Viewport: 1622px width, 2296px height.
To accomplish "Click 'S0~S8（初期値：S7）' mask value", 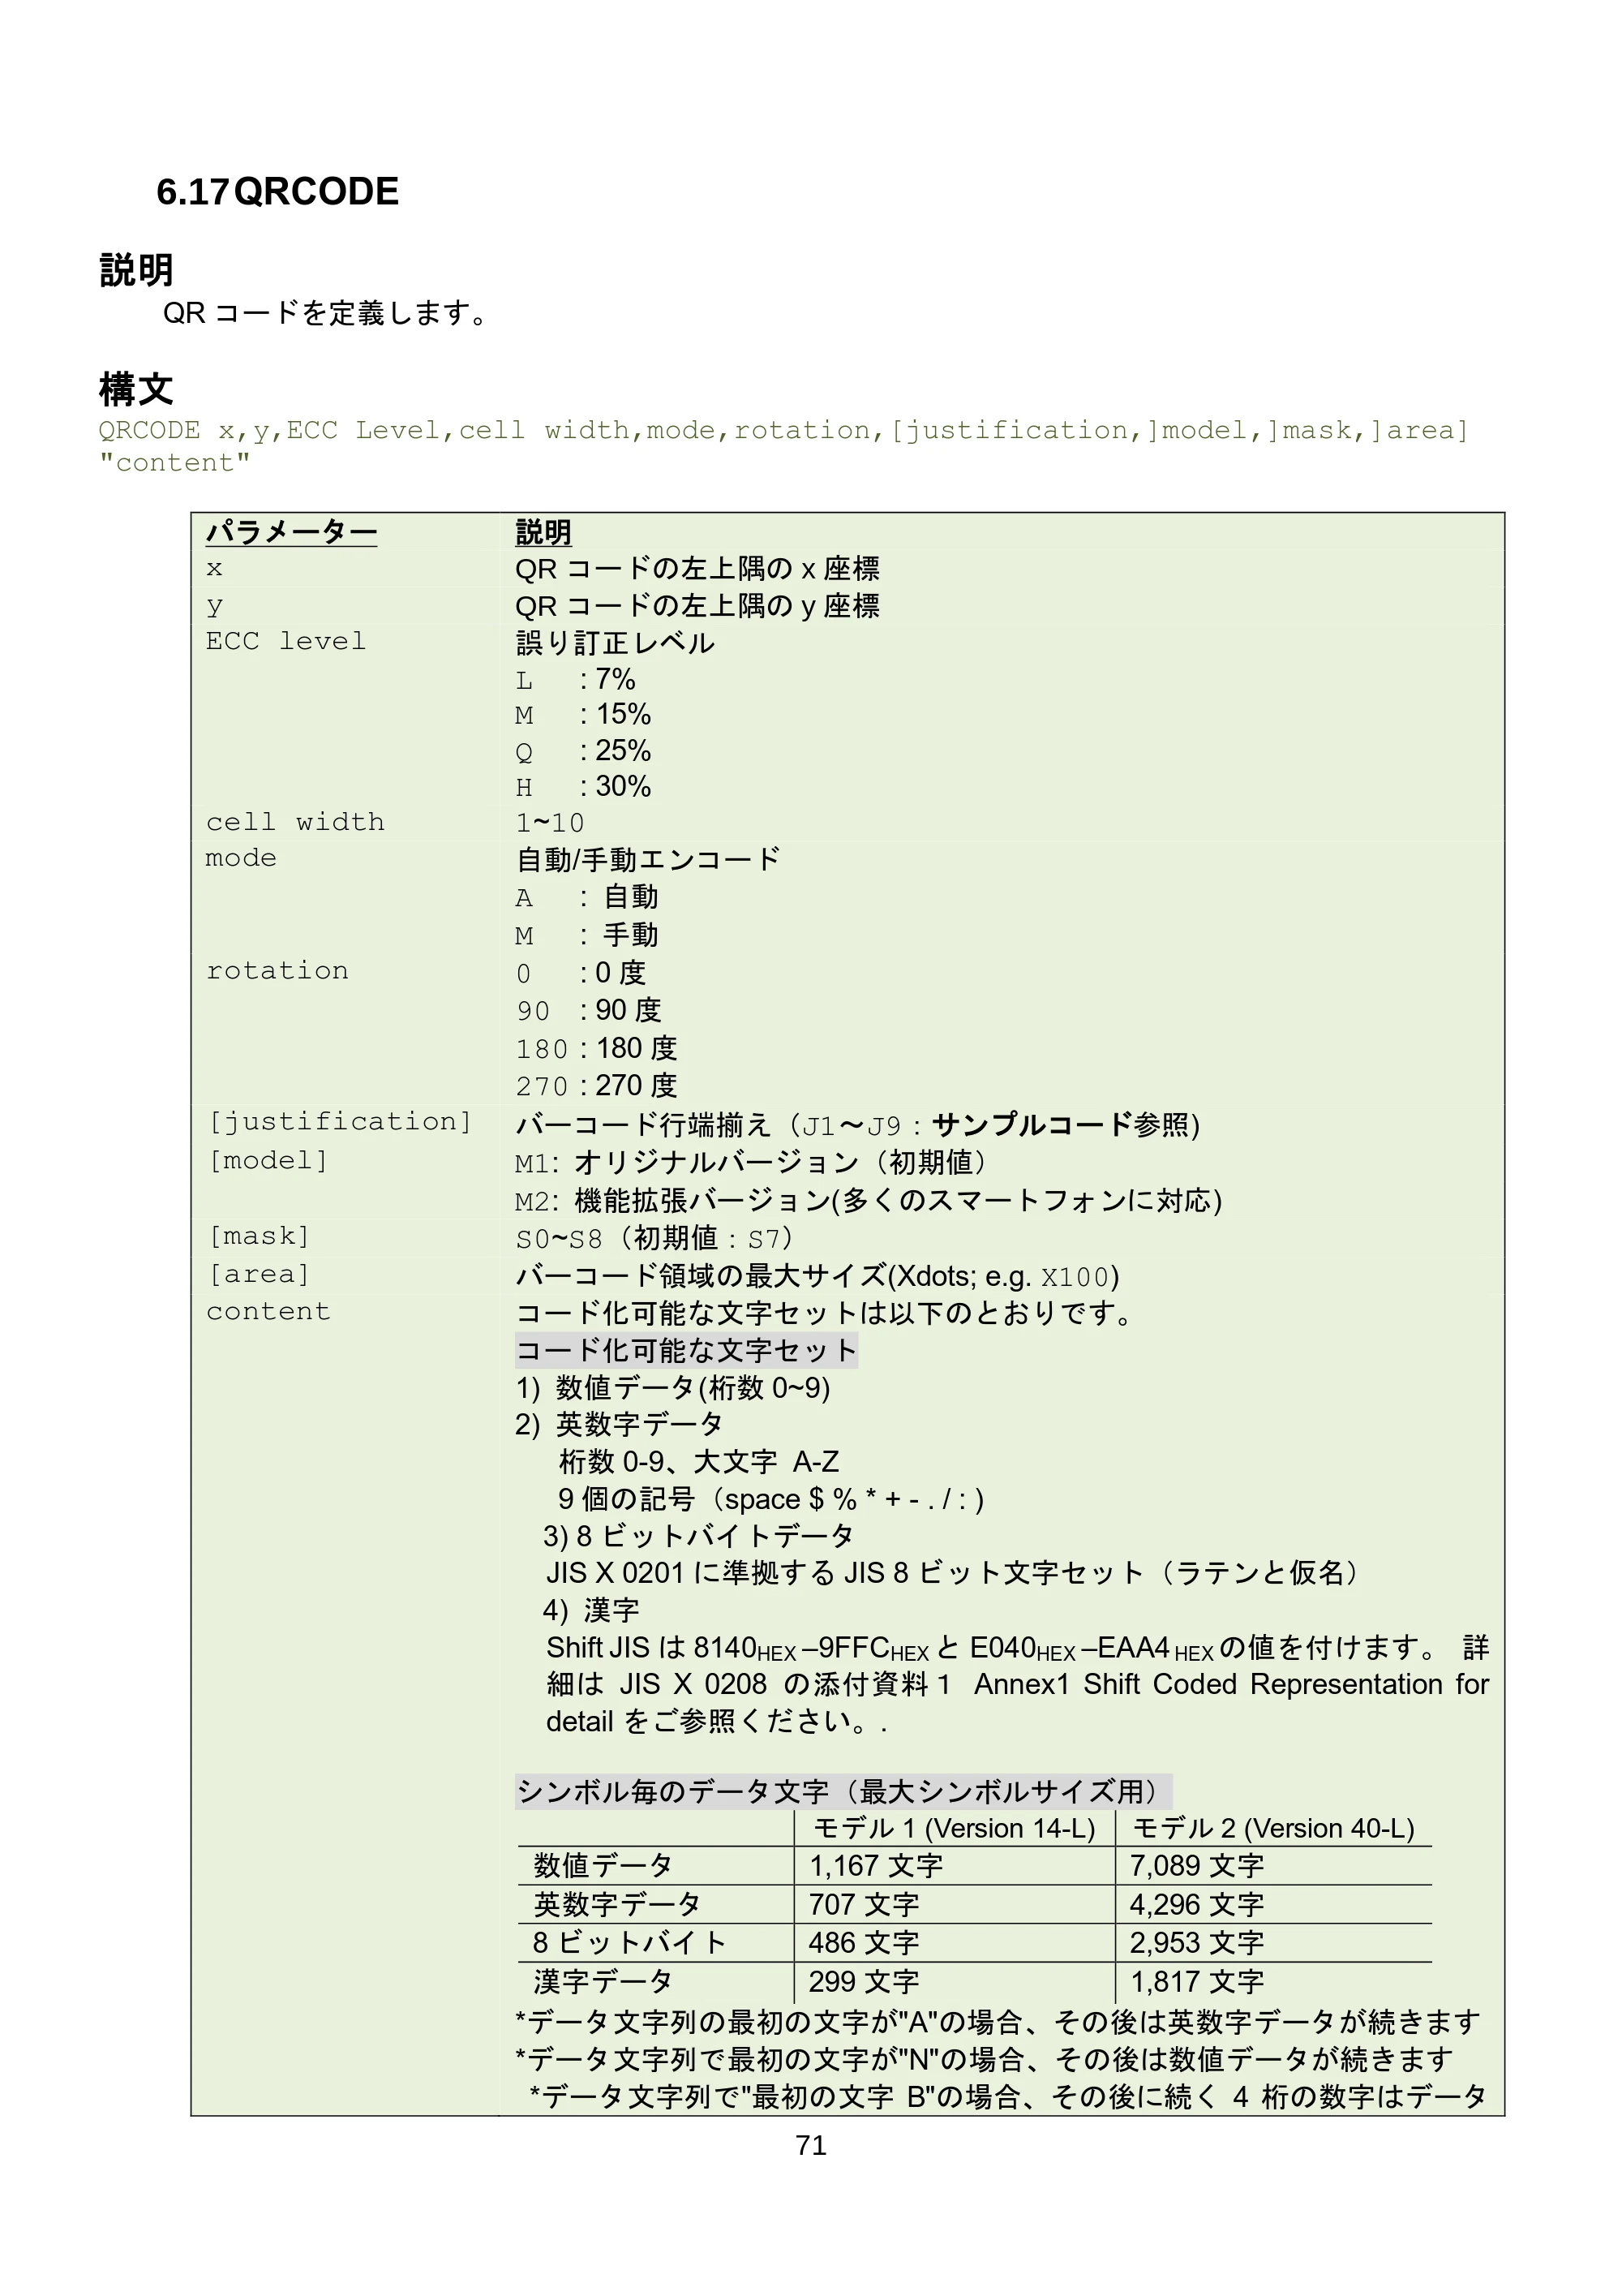I will coord(654,1238).
